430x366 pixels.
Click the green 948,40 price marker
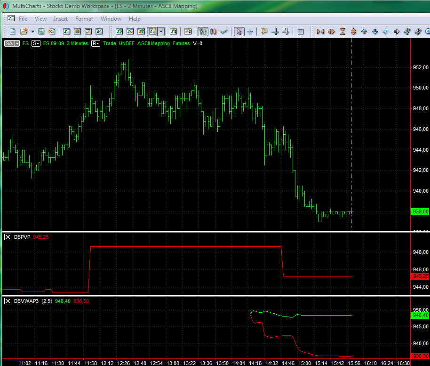[x=420, y=315]
